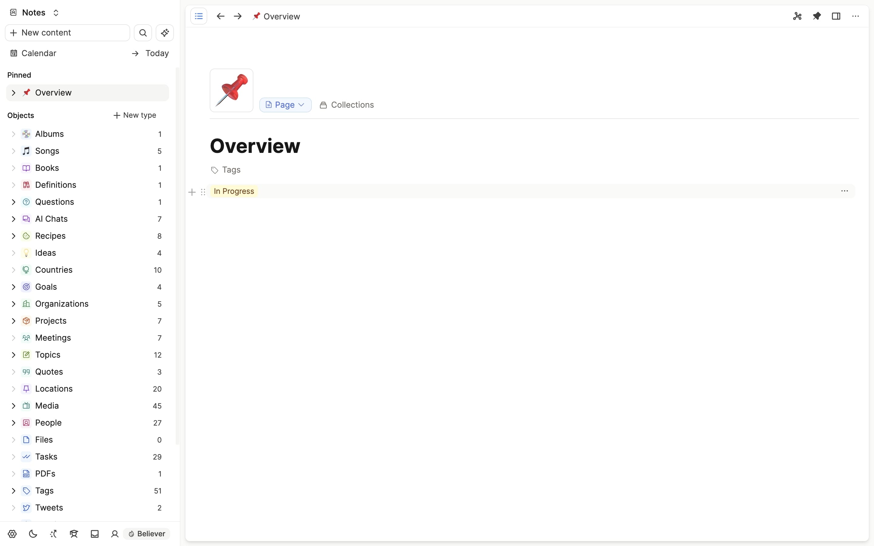Image resolution: width=874 pixels, height=546 pixels.
Task: Toggle the right side panel icon
Action: (x=836, y=16)
